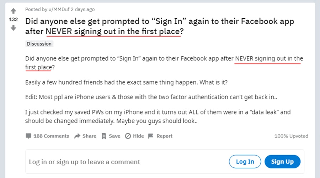Click the 132 vote score
Viewport: 320px width, 178px height.
[x=13, y=19]
